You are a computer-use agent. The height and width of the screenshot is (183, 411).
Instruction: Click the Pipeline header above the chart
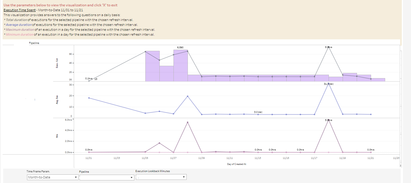[34, 43]
